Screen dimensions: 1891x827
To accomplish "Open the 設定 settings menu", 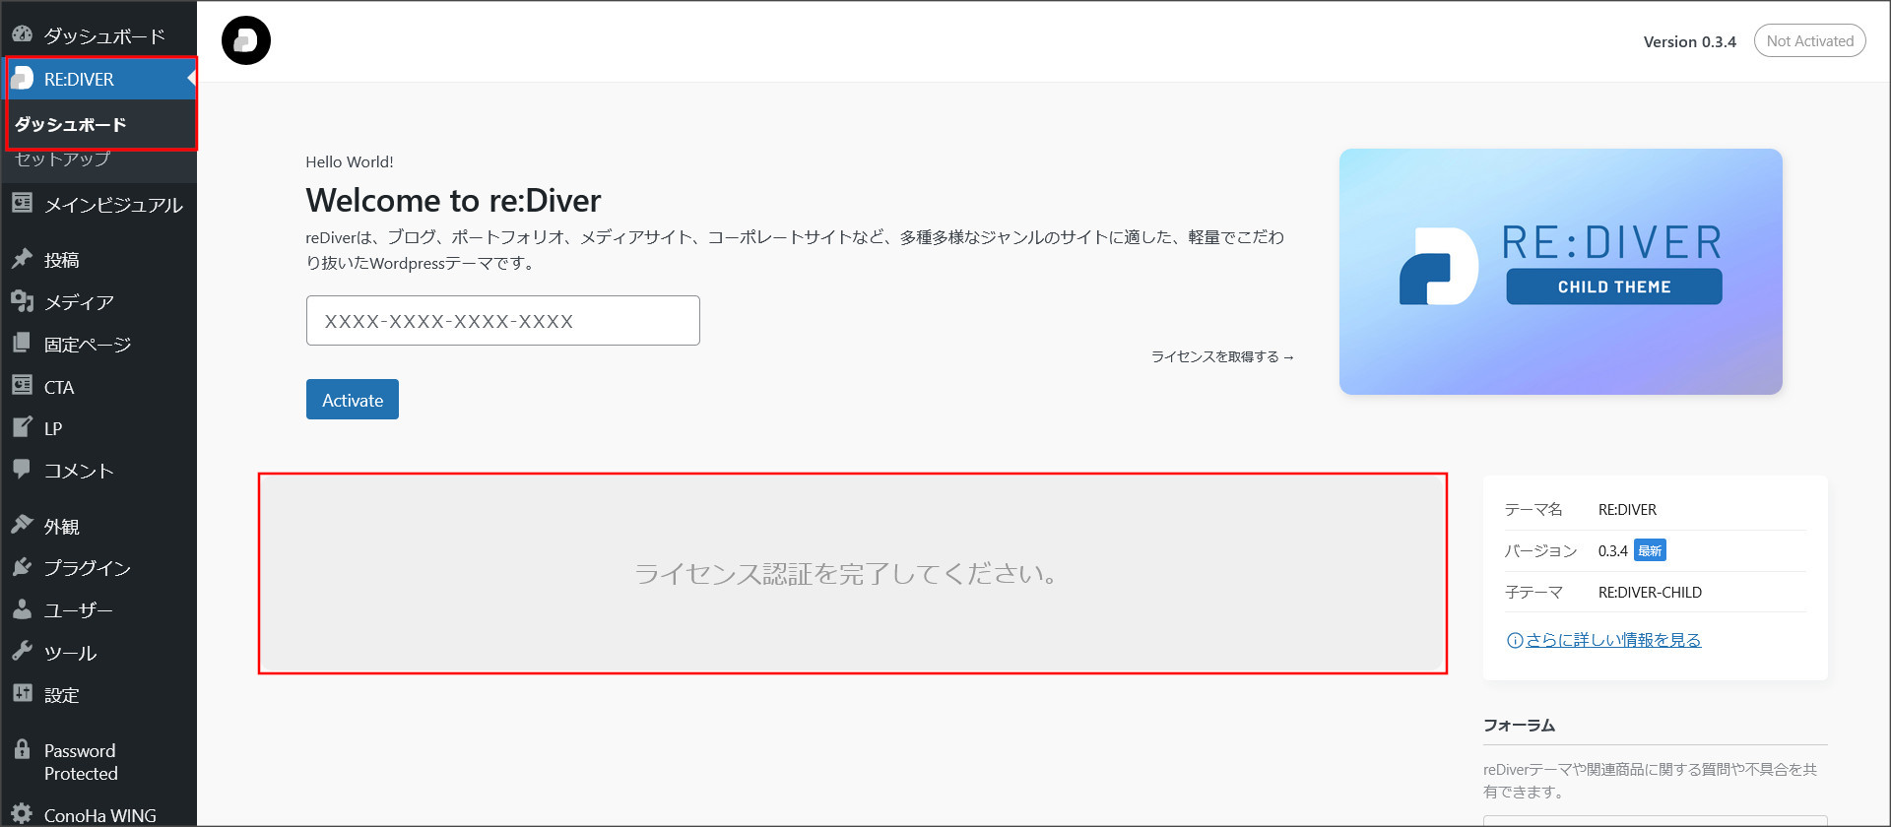I will 61,695.
